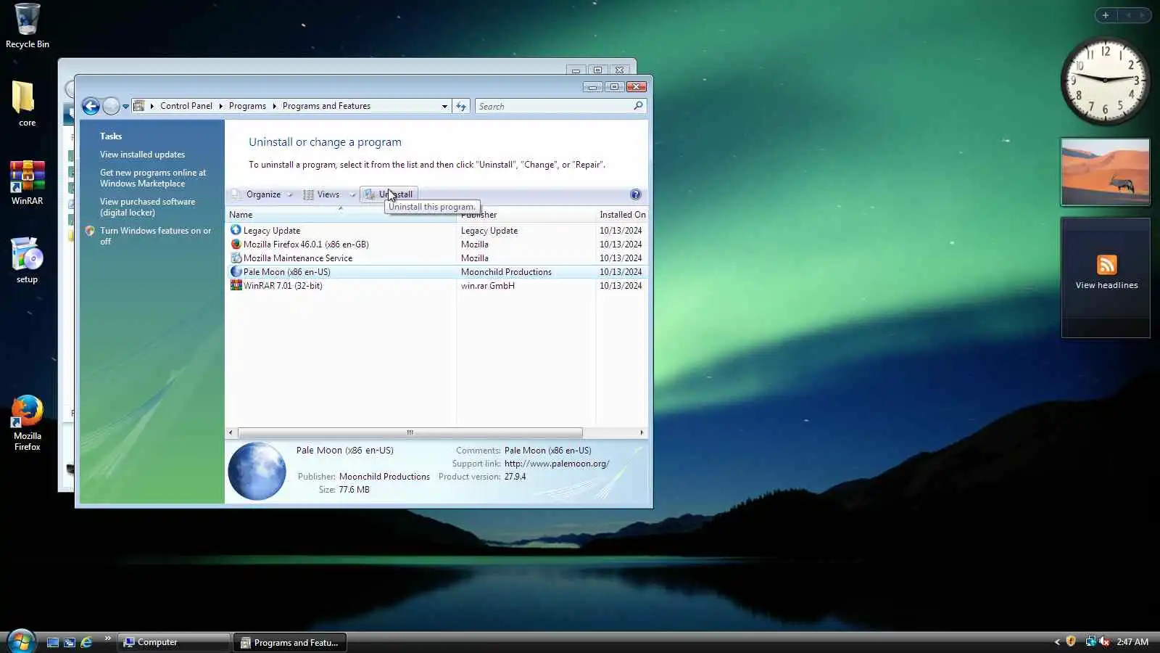
Task: Select the core folder on desktop
Action: point(27,104)
